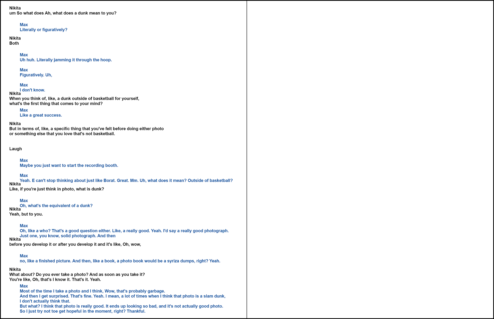
Task: Select 'When you think of, like, a dunk outside of basketball for yourself,'
Action: click(x=74, y=99)
